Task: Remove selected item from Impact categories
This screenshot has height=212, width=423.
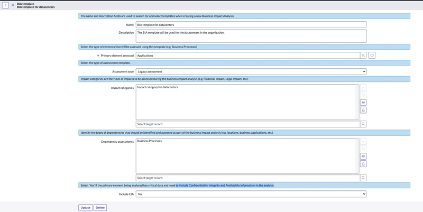Action: coord(363,88)
